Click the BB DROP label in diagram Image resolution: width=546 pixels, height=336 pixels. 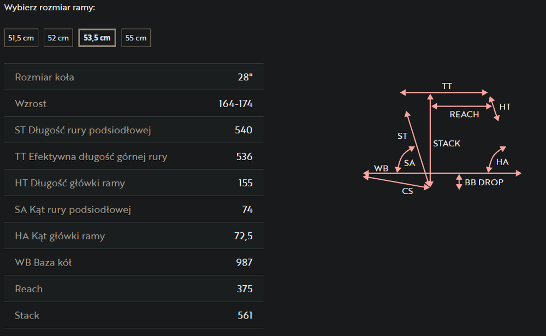484,182
